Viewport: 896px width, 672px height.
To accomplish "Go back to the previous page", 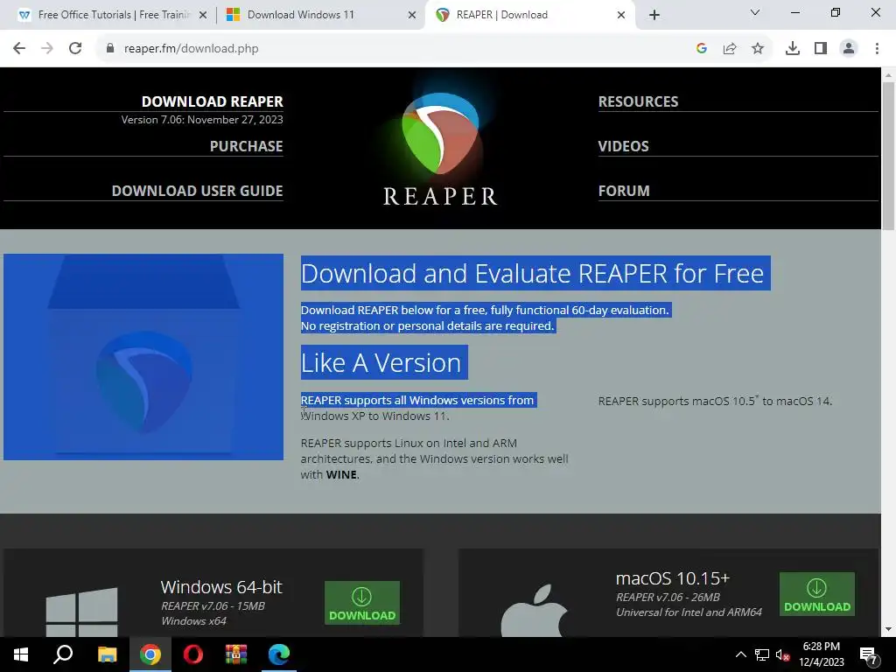I will pos(19,49).
